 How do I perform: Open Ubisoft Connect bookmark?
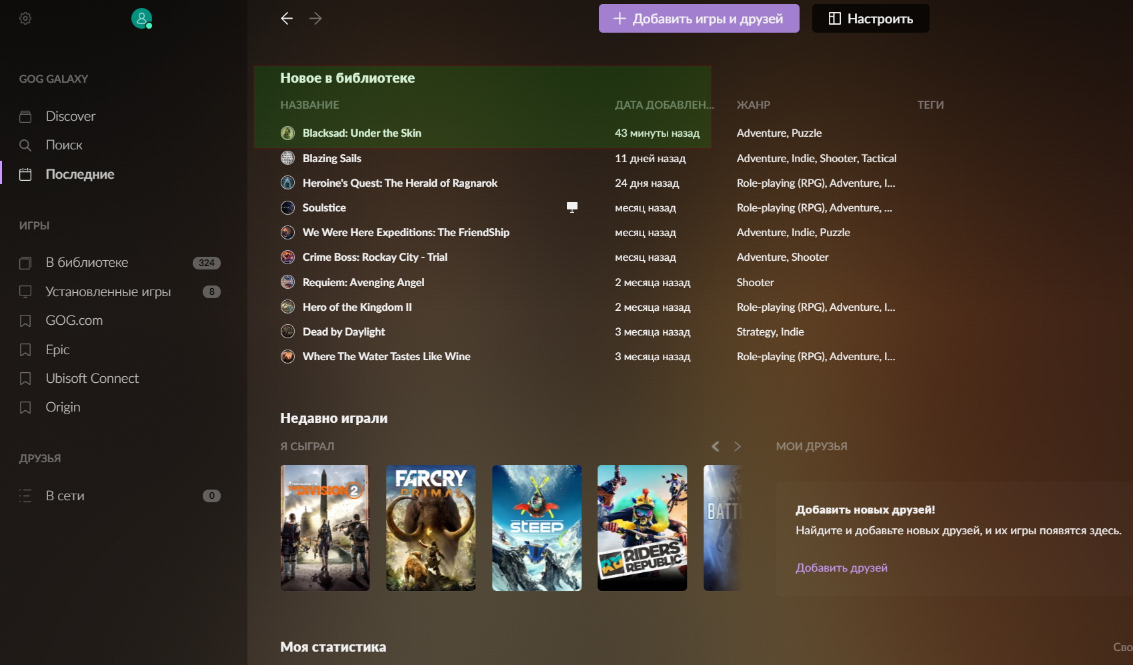[x=92, y=378]
